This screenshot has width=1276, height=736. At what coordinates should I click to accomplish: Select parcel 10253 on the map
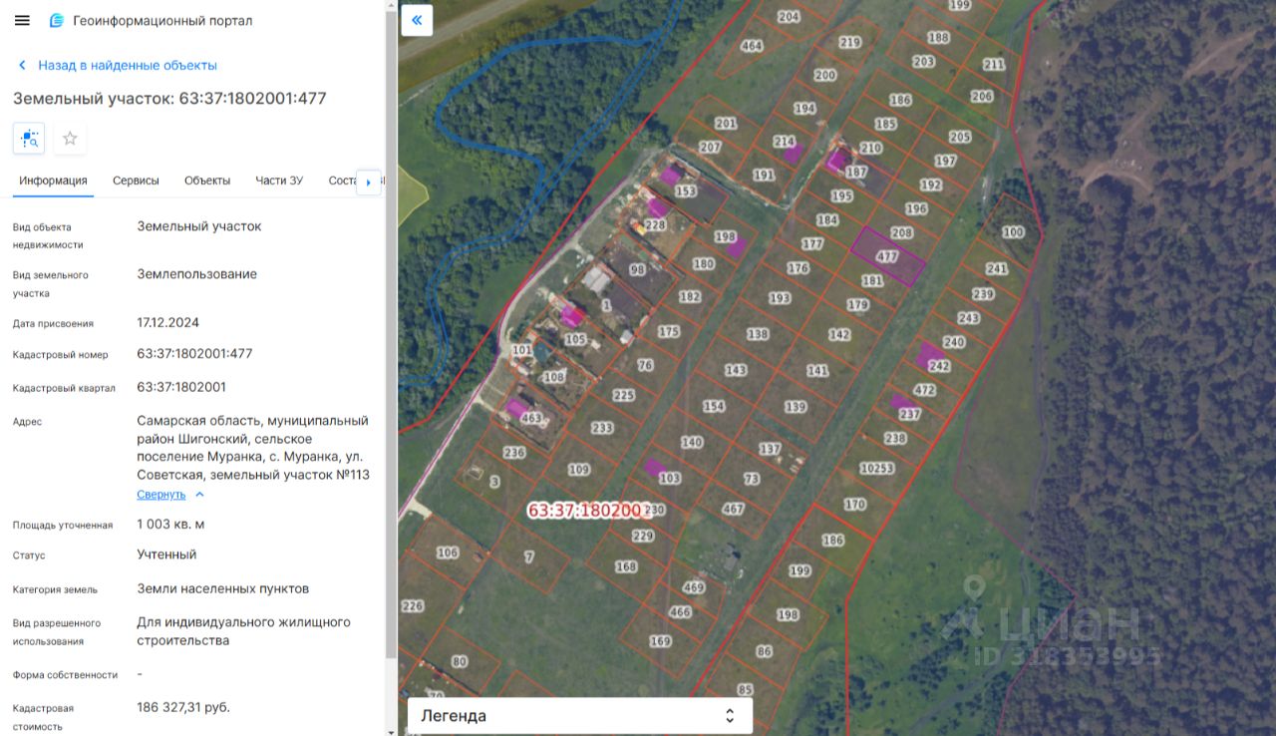(877, 468)
